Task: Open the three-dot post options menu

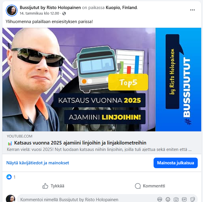Action: [192, 10]
